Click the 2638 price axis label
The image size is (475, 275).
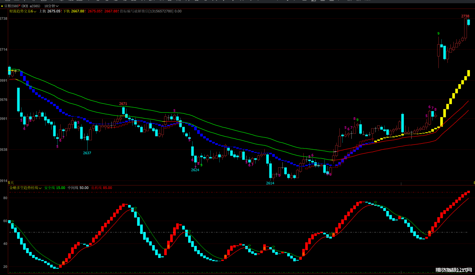coord(4,149)
